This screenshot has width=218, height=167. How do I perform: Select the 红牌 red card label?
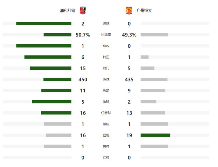pyautogui.click(x=106, y=157)
